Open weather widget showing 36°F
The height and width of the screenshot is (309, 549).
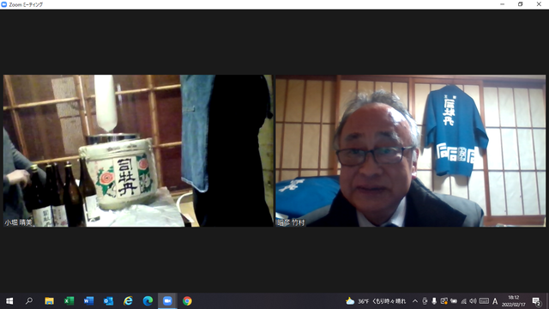point(376,301)
